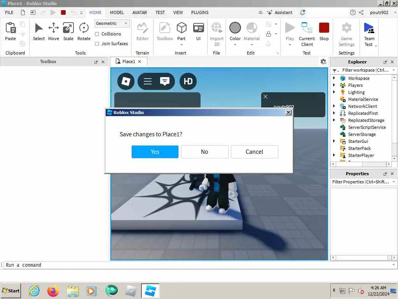The height and width of the screenshot is (299, 398).
Task: Expand the StarterGui node
Action: point(334,141)
